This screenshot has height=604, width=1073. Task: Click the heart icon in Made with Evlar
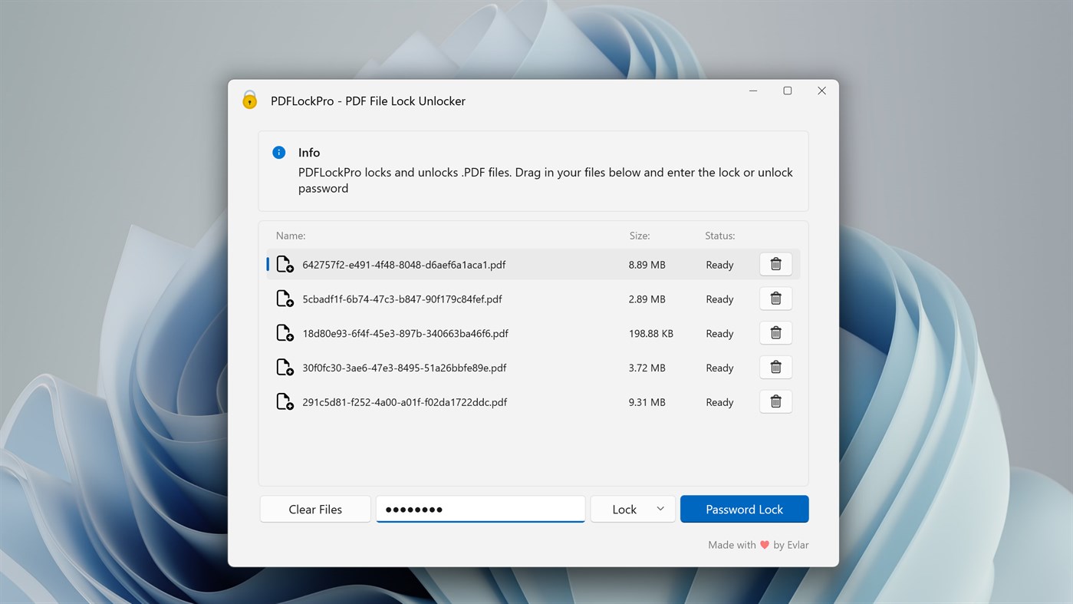pyautogui.click(x=764, y=544)
